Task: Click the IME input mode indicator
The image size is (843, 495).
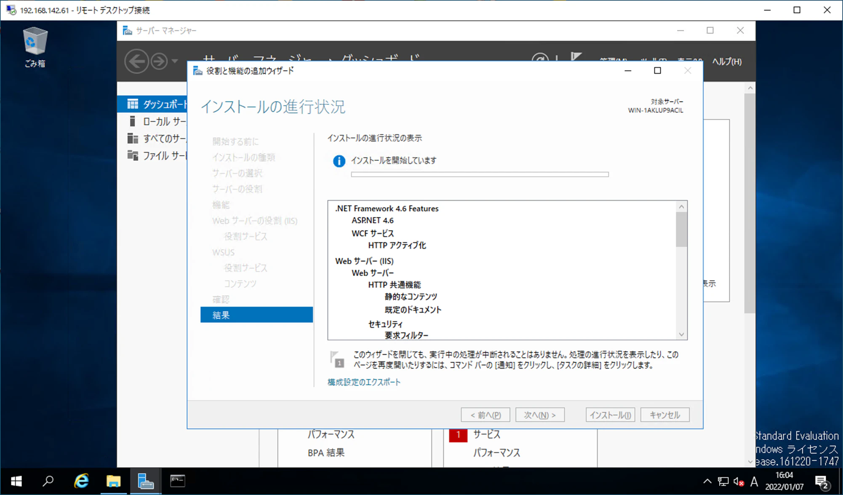Action: 754,481
